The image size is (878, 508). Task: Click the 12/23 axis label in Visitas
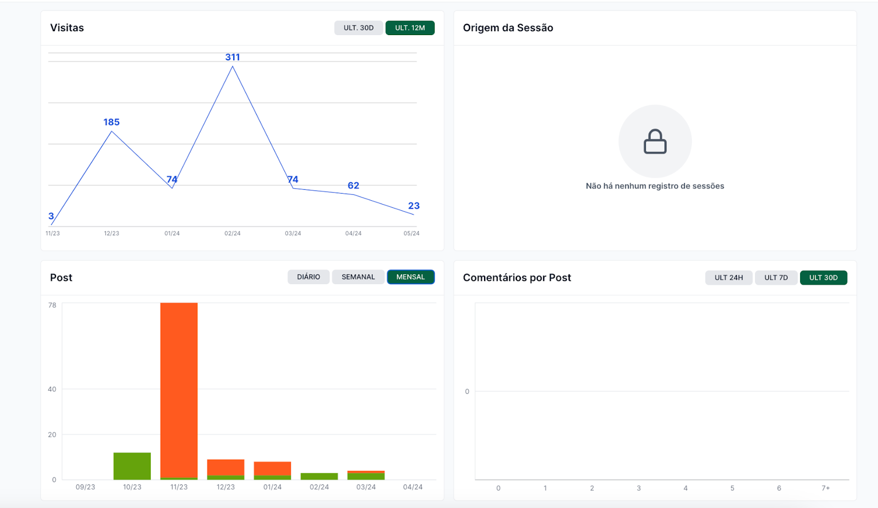(x=111, y=233)
